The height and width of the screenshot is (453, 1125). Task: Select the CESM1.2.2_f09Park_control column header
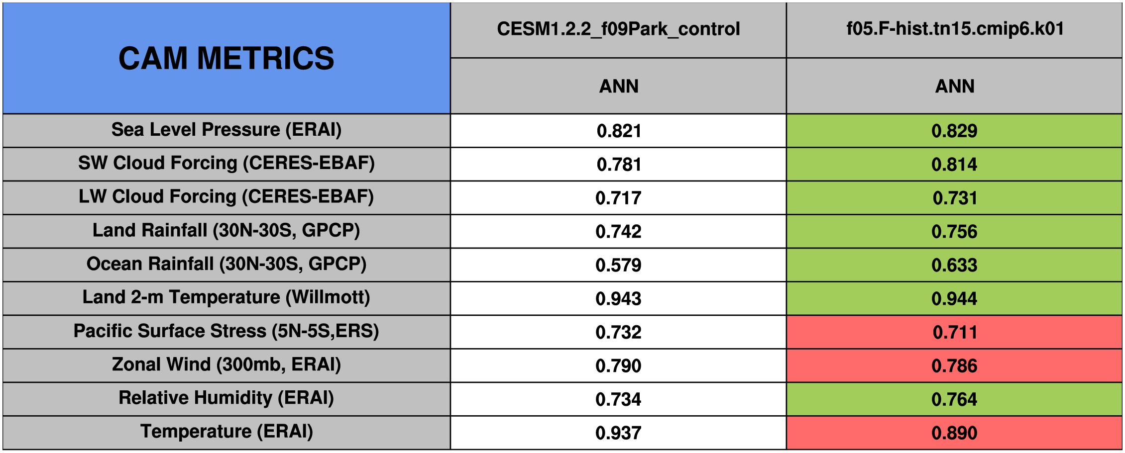(618, 30)
